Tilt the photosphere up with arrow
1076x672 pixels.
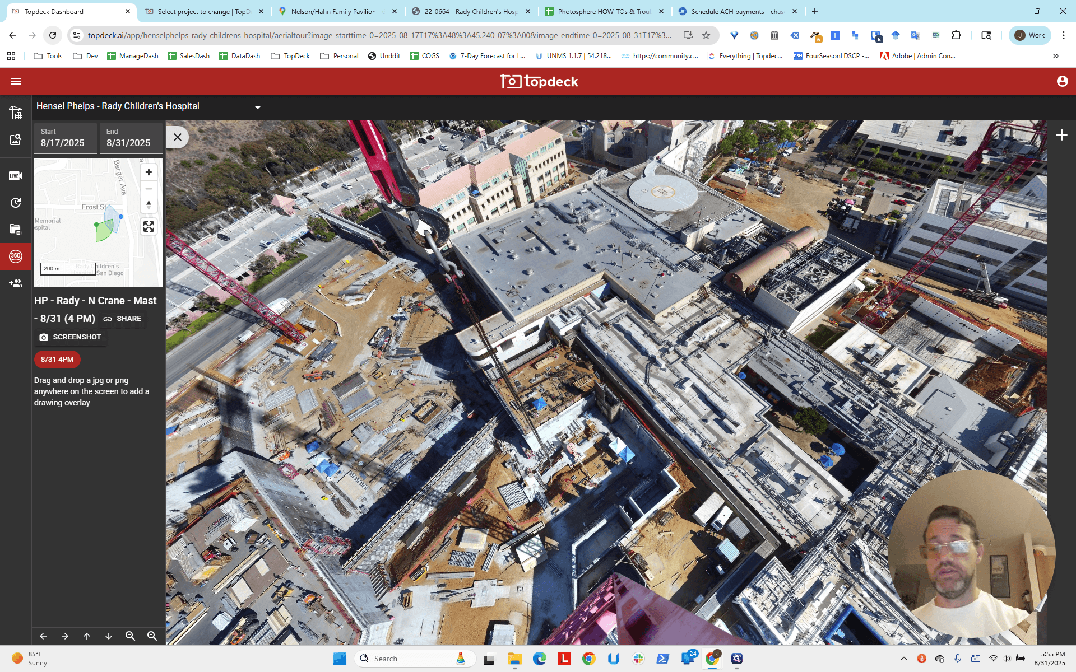tap(87, 636)
